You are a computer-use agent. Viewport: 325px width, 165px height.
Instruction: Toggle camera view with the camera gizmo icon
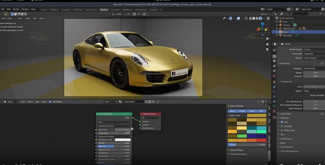click(267, 50)
